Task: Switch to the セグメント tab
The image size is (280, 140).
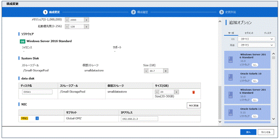Action: 249,33
